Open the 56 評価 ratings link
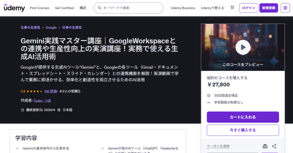This screenshot has width=293, height=153. [51, 91]
